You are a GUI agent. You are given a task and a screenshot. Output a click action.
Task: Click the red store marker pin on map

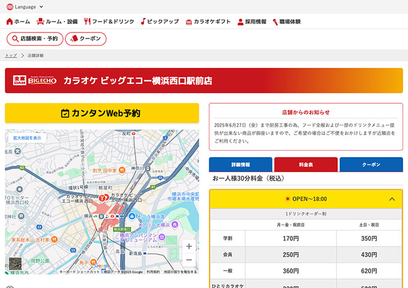[x=102, y=198]
